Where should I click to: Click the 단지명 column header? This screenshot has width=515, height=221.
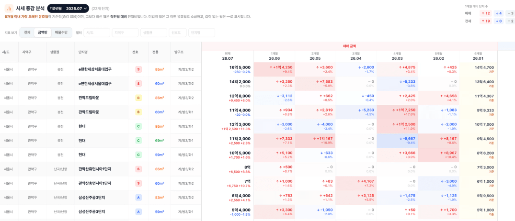point(83,52)
